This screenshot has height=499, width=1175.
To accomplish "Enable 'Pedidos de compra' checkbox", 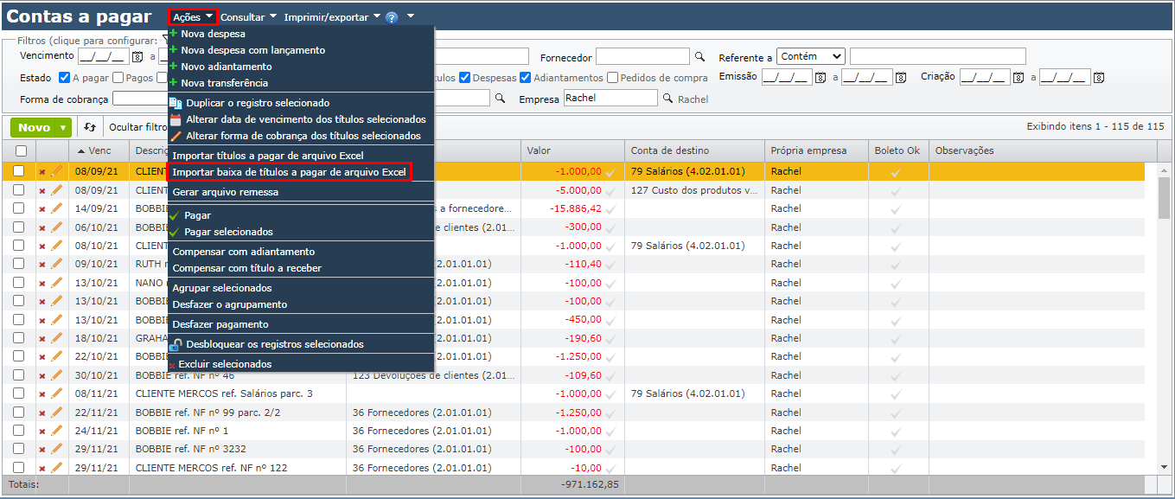I will click(x=612, y=78).
